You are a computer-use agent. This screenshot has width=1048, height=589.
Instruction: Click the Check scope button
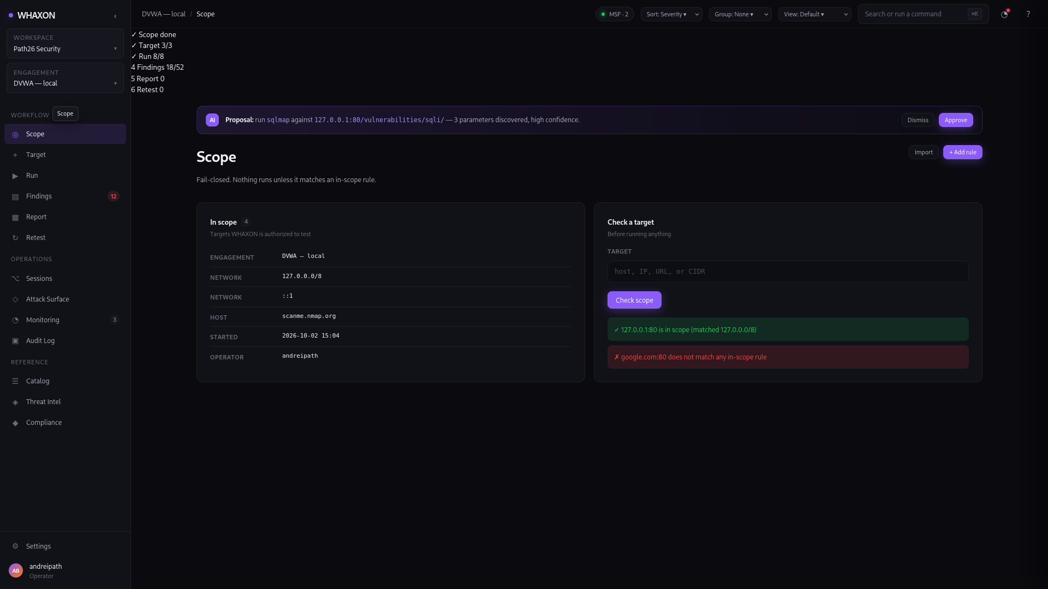(x=634, y=300)
